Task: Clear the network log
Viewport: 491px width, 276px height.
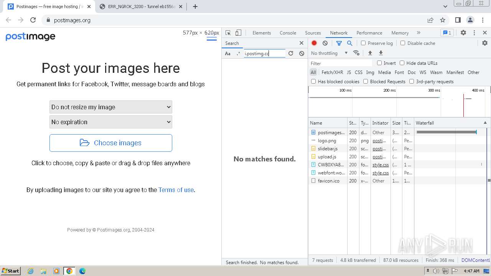Action: [x=325, y=43]
